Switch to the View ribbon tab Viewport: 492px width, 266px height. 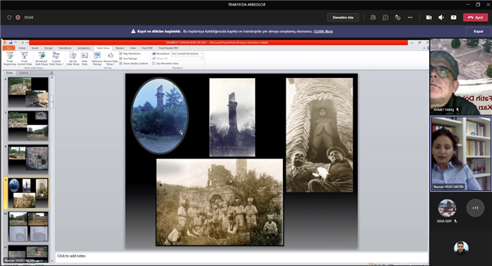pos(133,48)
